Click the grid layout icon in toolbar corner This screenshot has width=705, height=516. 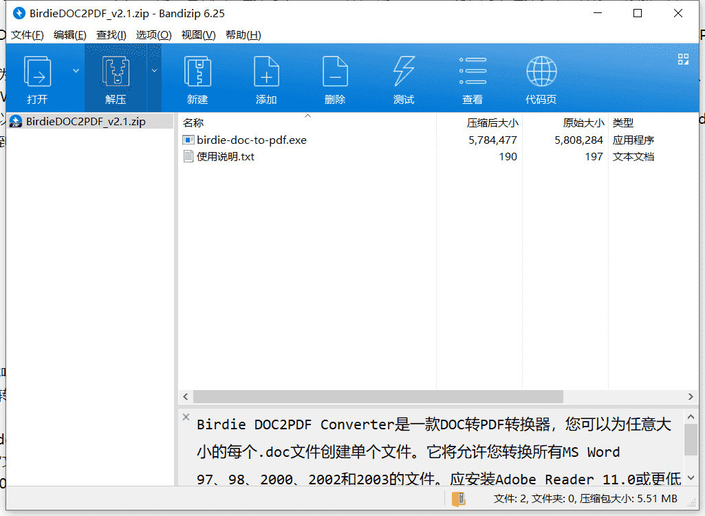tap(683, 59)
